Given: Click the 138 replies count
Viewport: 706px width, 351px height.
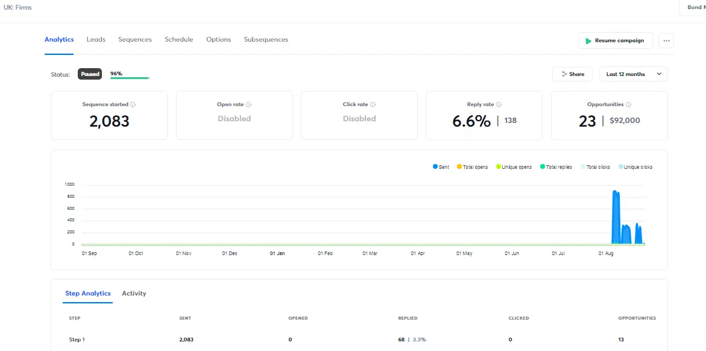Looking at the screenshot, I should click(x=511, y=121).
